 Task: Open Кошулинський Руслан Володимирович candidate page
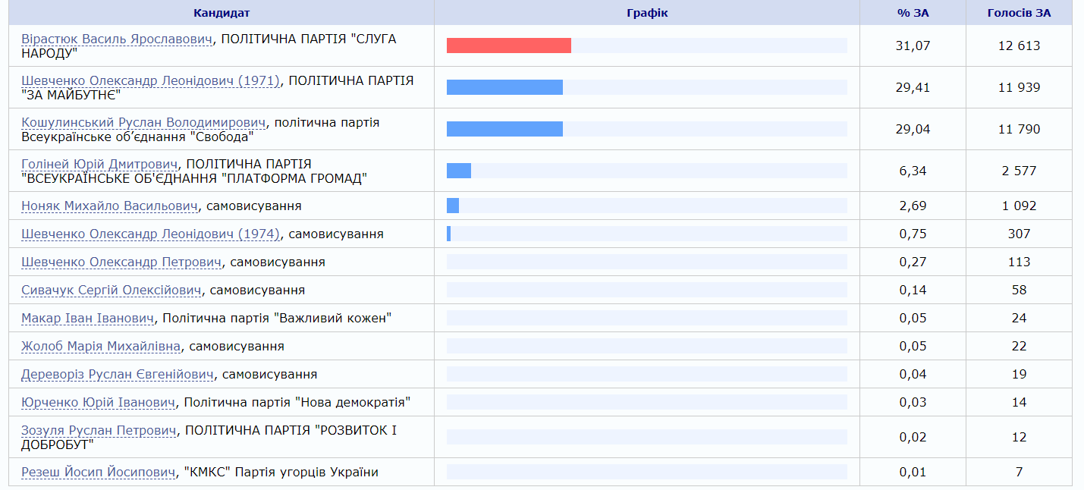pos(144,122)
